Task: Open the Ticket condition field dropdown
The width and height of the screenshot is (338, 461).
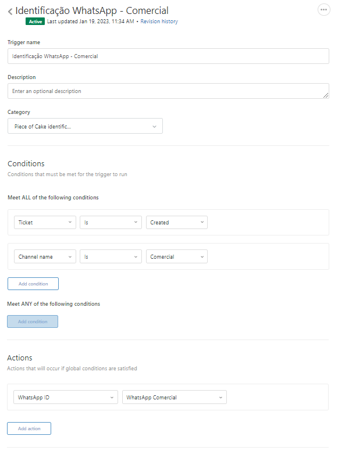Action: [45, 223]
